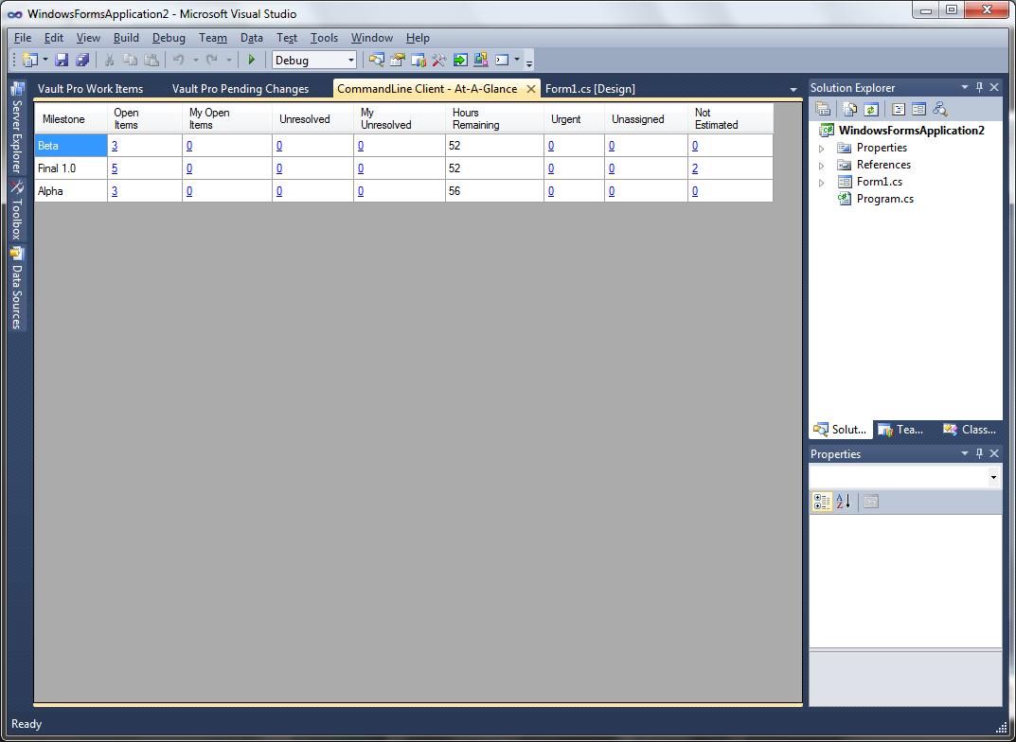Viewport: 1016px width, 742px height.
Task: Open the Properties object selector dropdown
Action: click(993, 478)
